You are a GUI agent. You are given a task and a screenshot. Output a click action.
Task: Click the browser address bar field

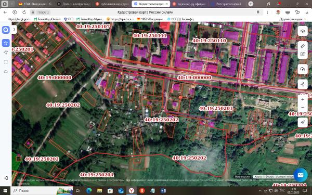145,12
